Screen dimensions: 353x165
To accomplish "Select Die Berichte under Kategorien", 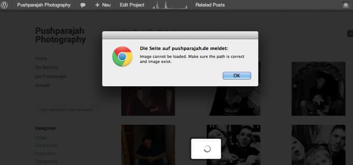I will tap(47, 145).
